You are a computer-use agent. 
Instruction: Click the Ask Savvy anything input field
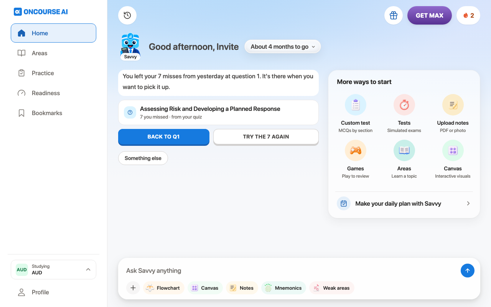click(292, 271)
